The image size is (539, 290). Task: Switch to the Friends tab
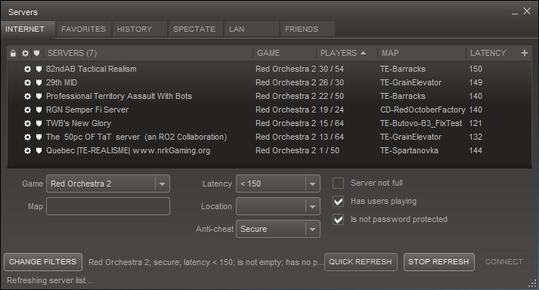pyautogui.click(x=308, y=29)
